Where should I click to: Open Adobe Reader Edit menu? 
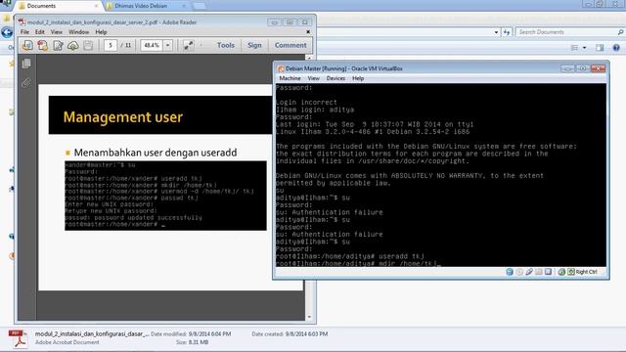[39, 32]
